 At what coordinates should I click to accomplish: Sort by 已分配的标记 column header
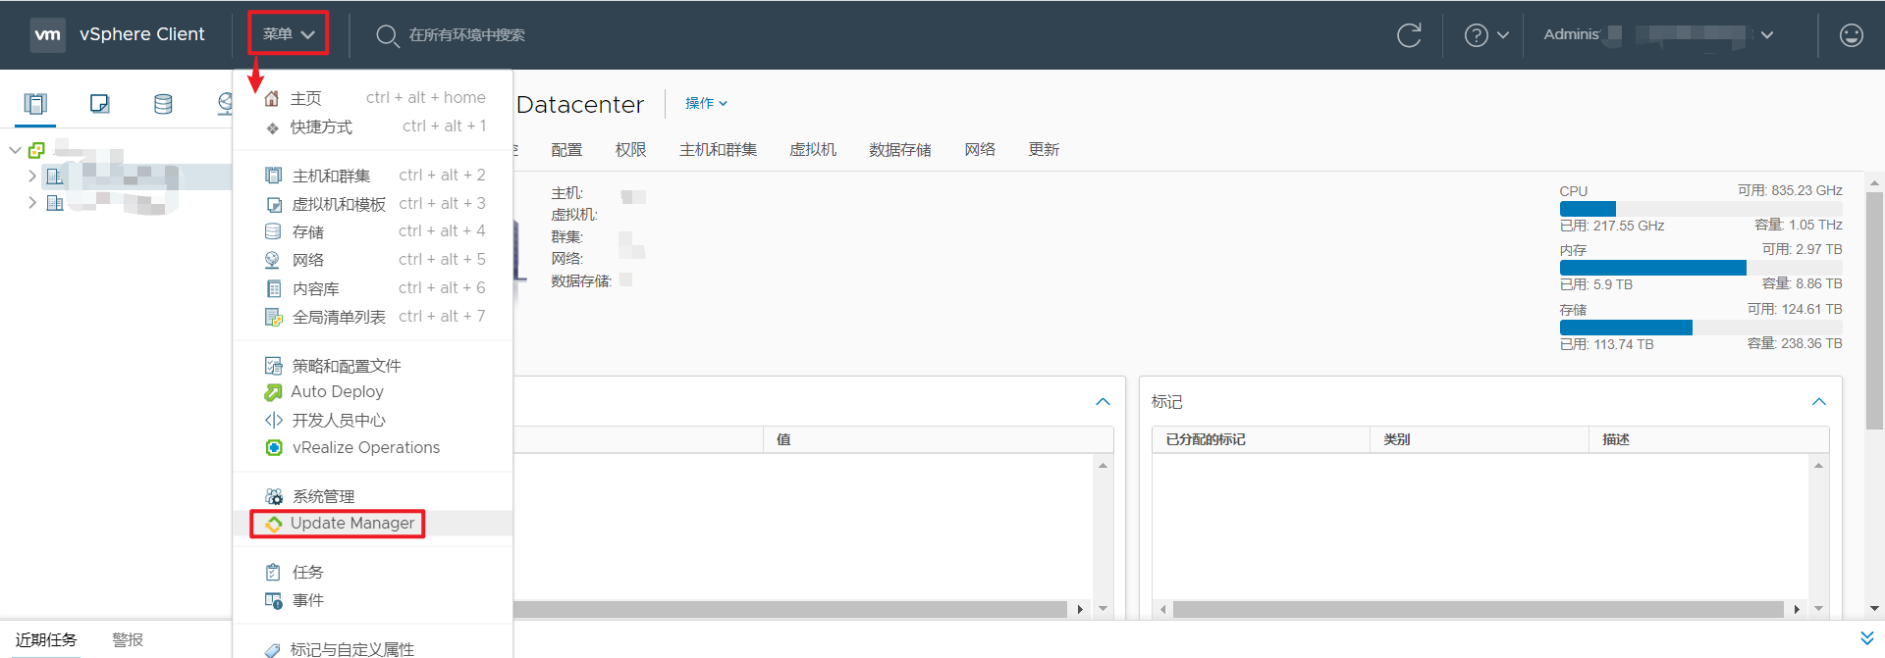click(1261, 439)
